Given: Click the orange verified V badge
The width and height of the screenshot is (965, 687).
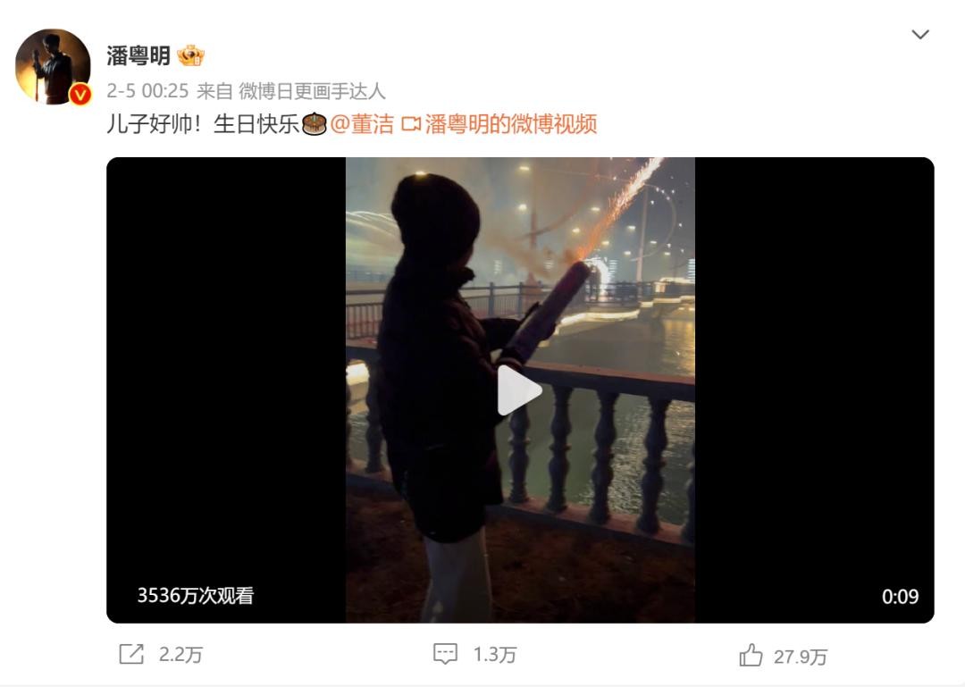Looking at the screenshot, I should [80, 94].
